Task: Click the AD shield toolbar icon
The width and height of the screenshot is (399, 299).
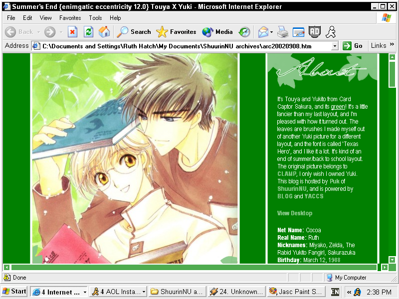Action: click(314, 32)
